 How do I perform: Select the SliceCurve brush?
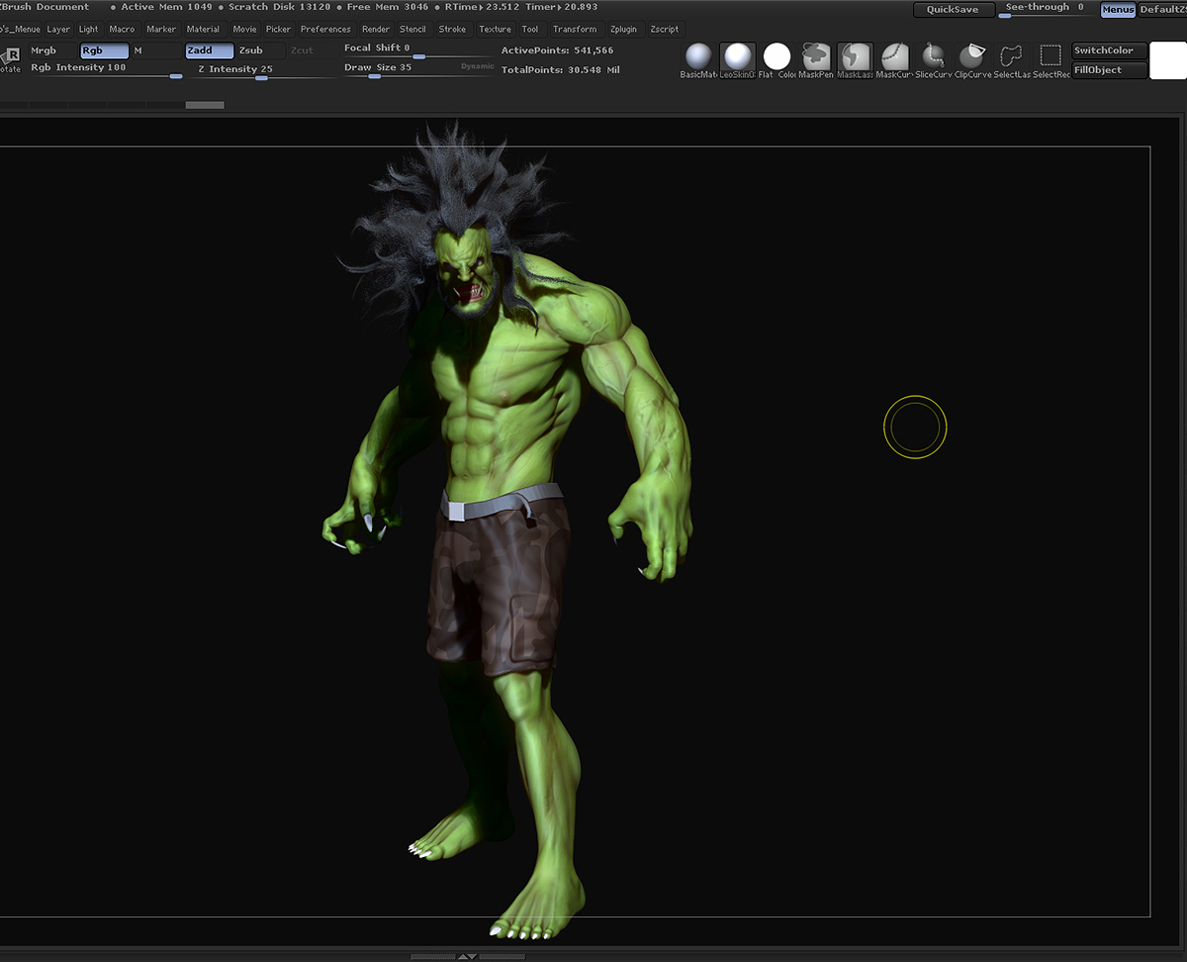coord(933,61)
